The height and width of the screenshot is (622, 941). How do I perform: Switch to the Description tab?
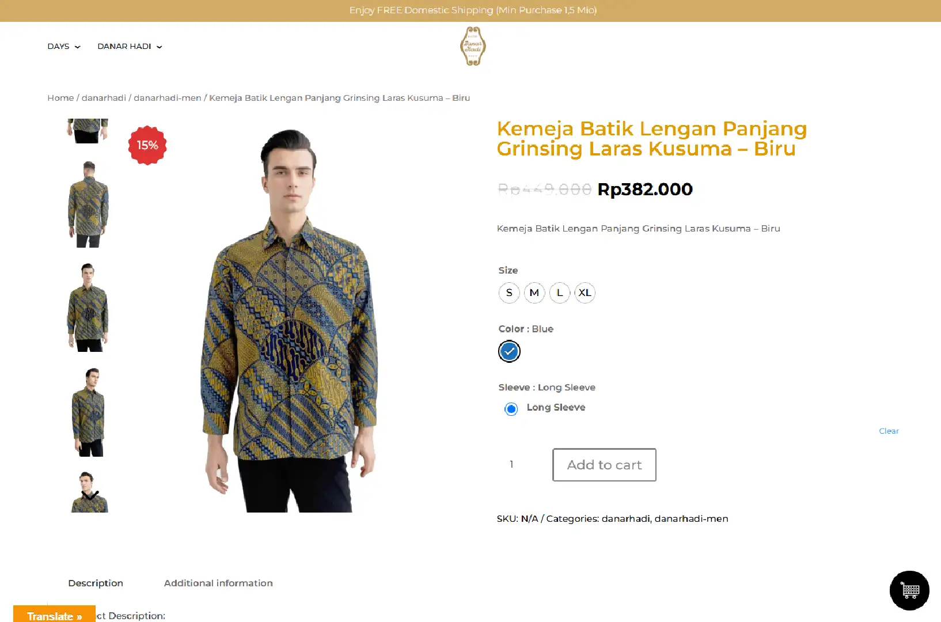pos(96,583)
